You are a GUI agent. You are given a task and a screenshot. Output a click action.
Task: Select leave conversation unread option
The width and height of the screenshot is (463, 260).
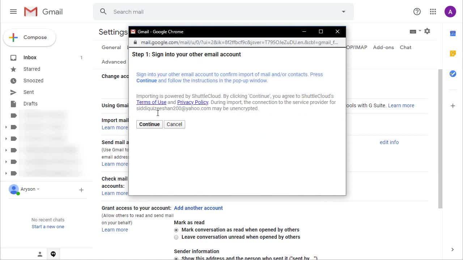[x=176, y=237]
